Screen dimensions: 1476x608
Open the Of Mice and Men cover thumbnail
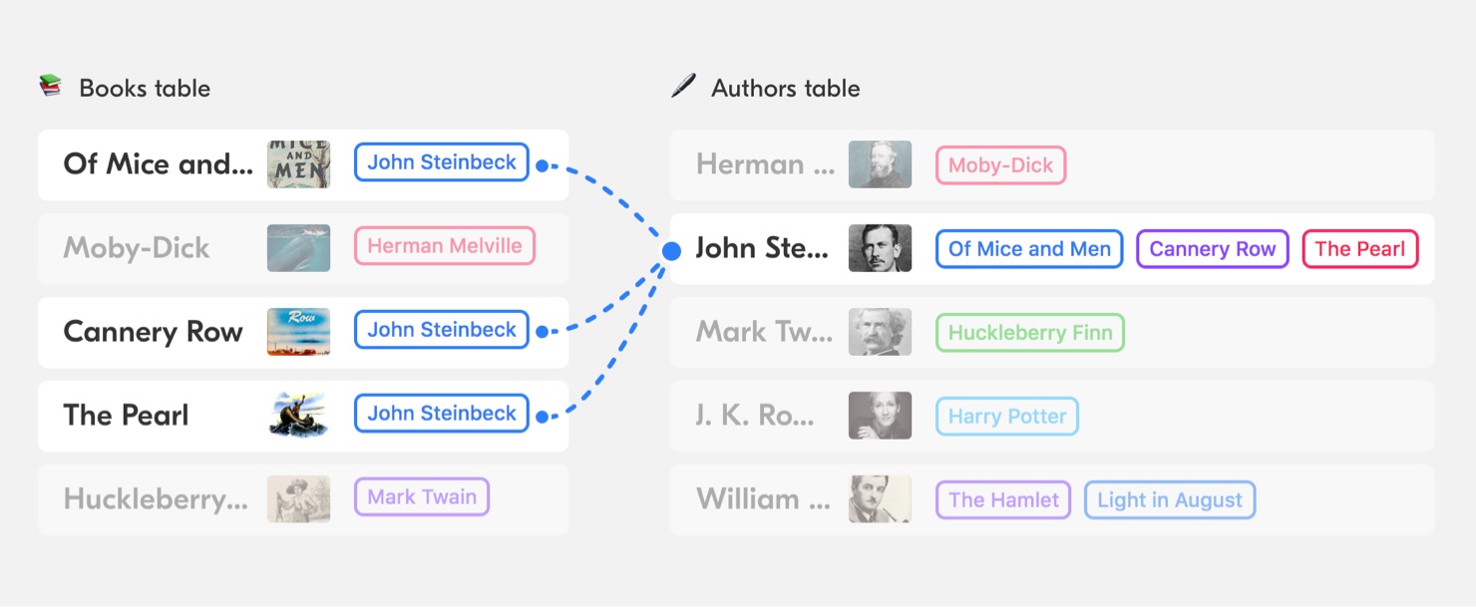coord(298,164)
